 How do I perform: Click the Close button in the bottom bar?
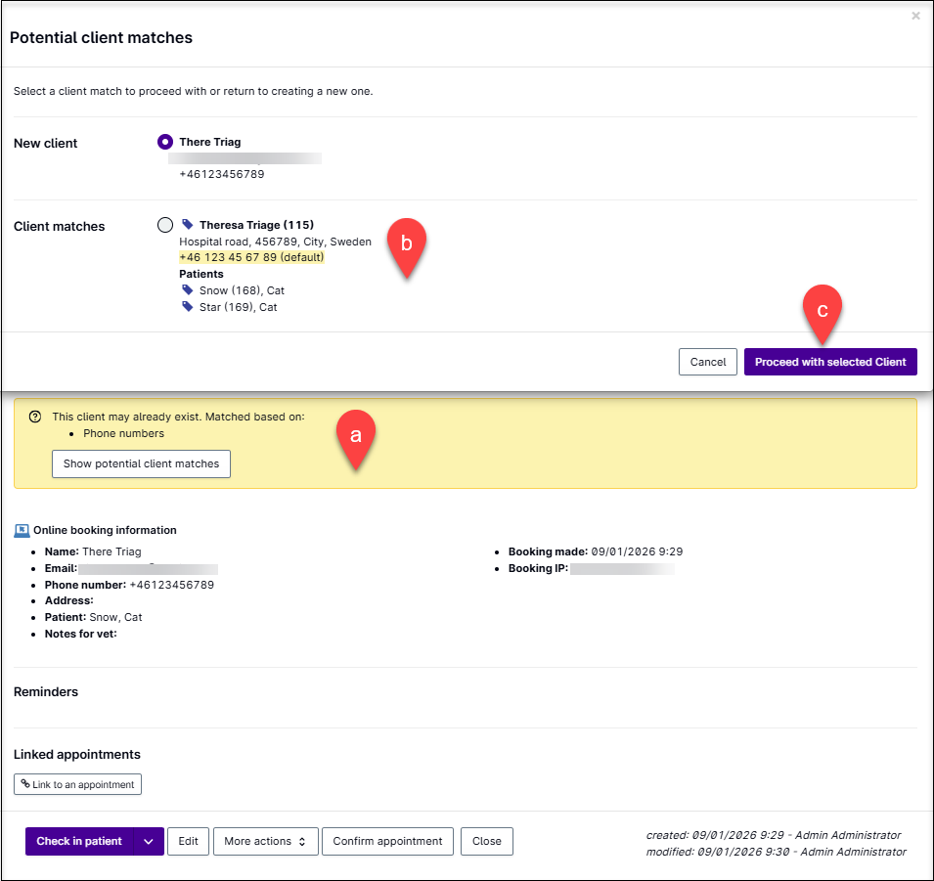[x=487, y=841]
